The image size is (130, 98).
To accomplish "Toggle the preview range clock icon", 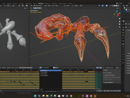I will [105, 91].
